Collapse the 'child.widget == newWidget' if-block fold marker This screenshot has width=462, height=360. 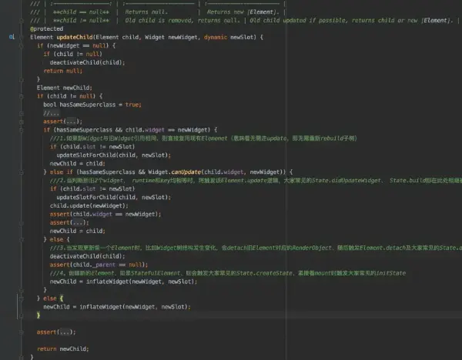point(22,130)
